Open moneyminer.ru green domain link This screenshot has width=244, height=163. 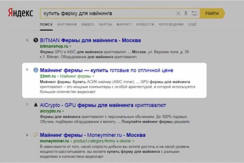(x=55, y=141)
